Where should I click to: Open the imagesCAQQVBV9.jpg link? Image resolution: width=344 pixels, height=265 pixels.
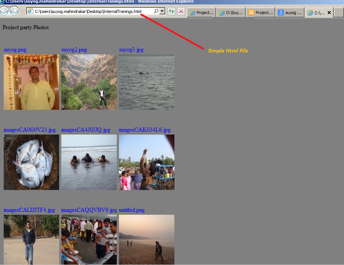[89, 210]
